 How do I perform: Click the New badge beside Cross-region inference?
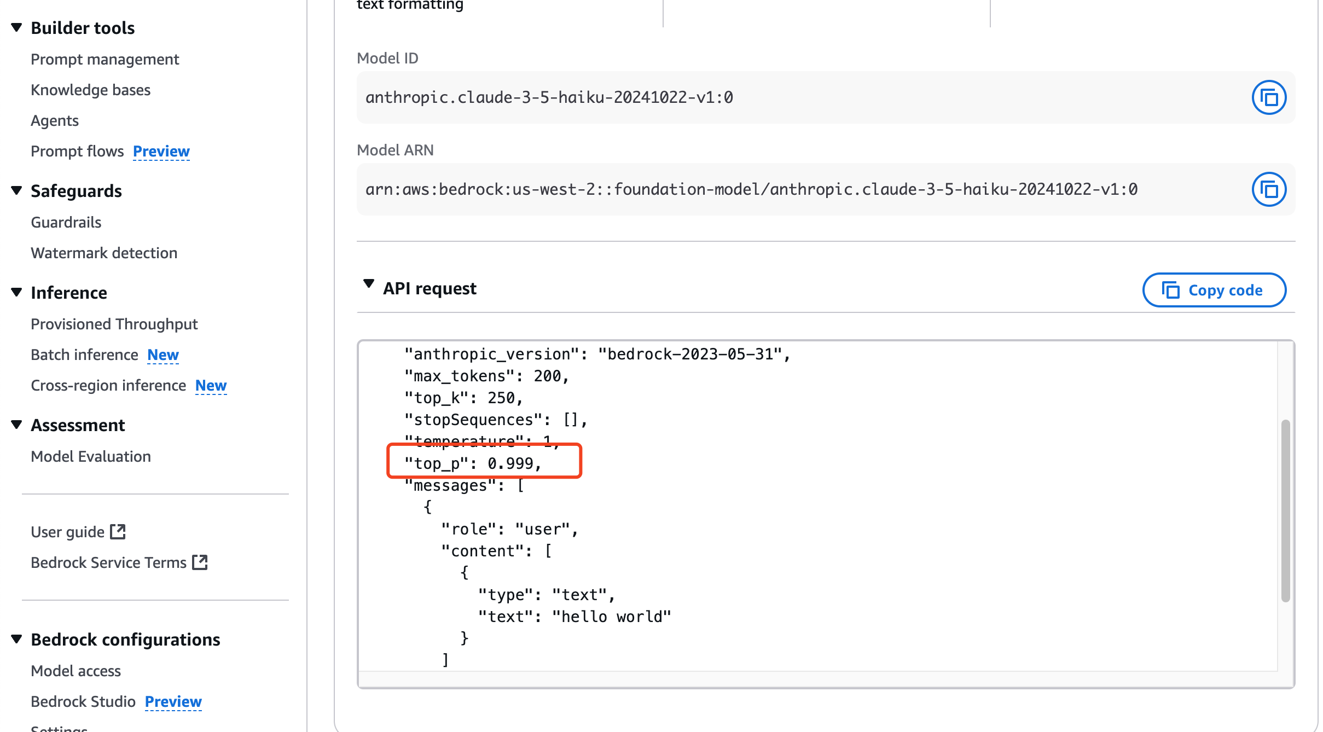[x=211, y=385]
